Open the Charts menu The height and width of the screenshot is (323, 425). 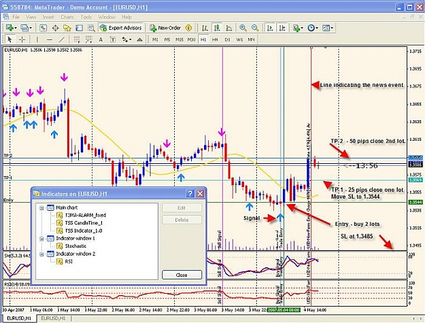tap(67, 17)
